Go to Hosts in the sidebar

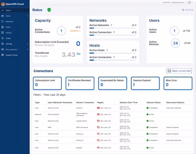pos(15,27)
